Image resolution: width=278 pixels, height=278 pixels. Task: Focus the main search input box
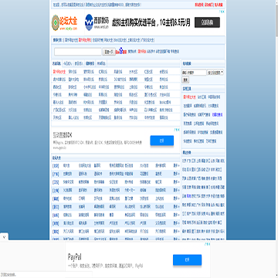(78, 52)
